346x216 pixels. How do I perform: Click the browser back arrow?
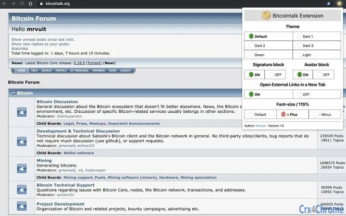(x=5, y=3)
